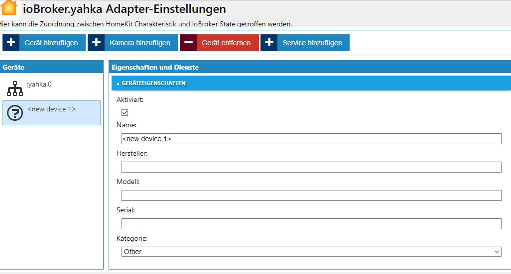Collapse the GERÄTEEIGENSCHAFTEN section
The height and width of the screenshot is (274, 511).
(311, 83)
